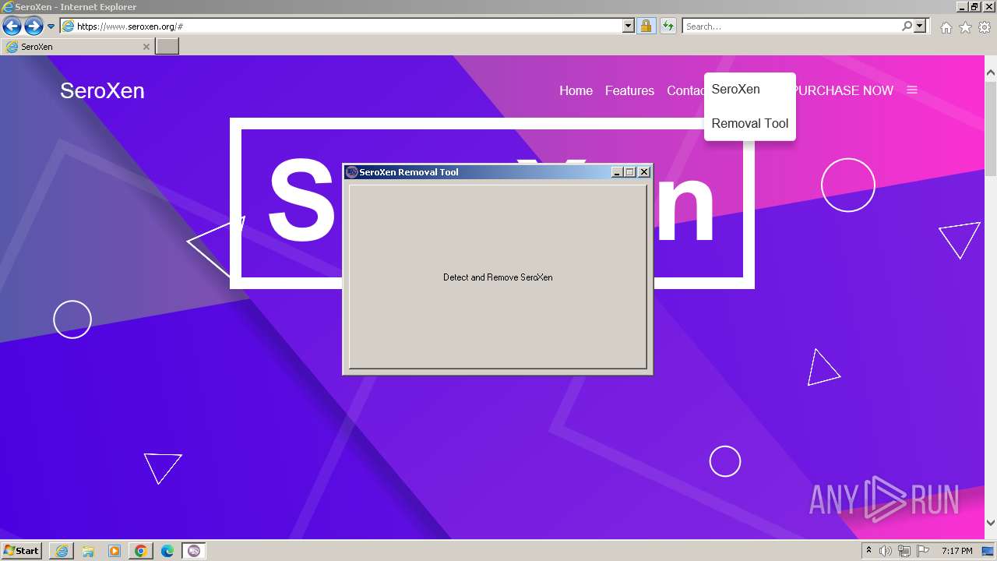Open the Favorites star icon
The width and height of the screenshot is (997, 561).
pos(965,27)
